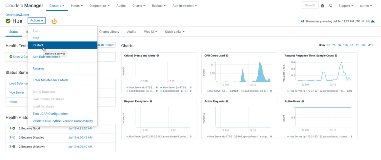Focus the Search input field
This screenshot has width=381, height=160.
[310, 5]
